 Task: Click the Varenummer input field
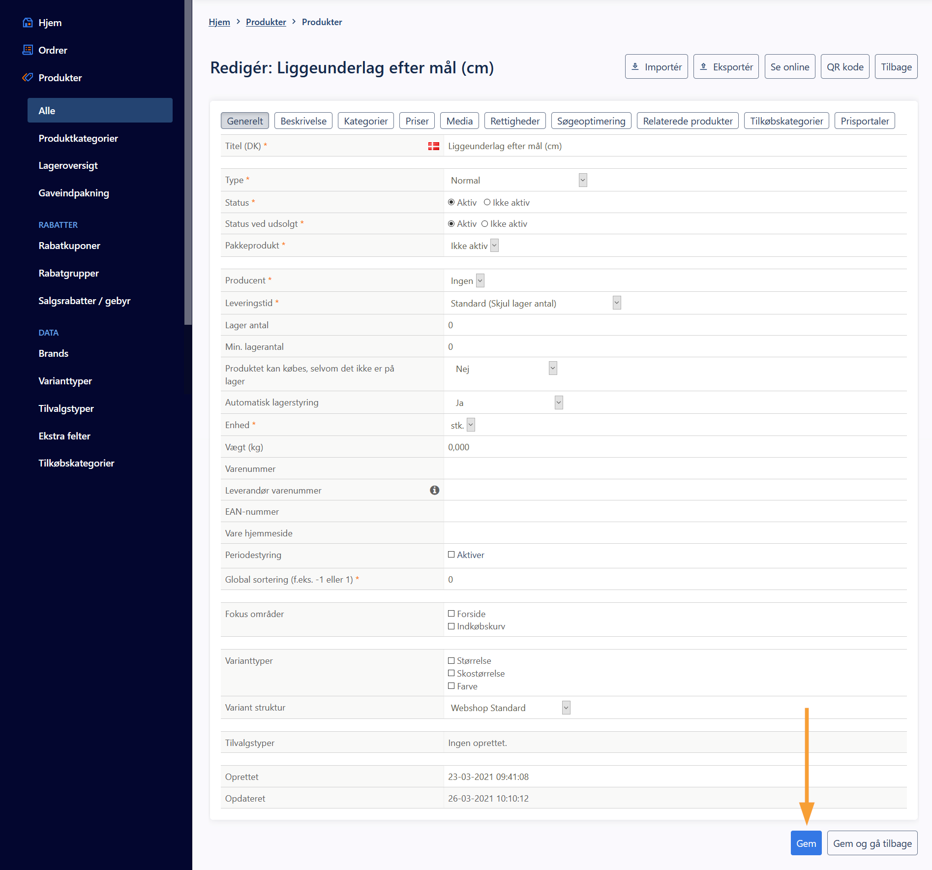675,469
